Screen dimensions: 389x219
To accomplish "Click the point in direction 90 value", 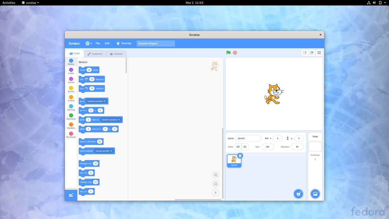I will (100, 141).
